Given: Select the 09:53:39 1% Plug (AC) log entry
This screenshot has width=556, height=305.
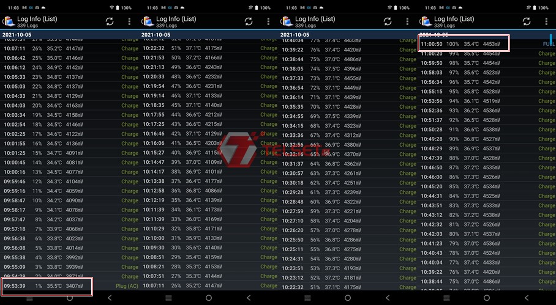Looking at the screenshot, I should pos(48,286).
